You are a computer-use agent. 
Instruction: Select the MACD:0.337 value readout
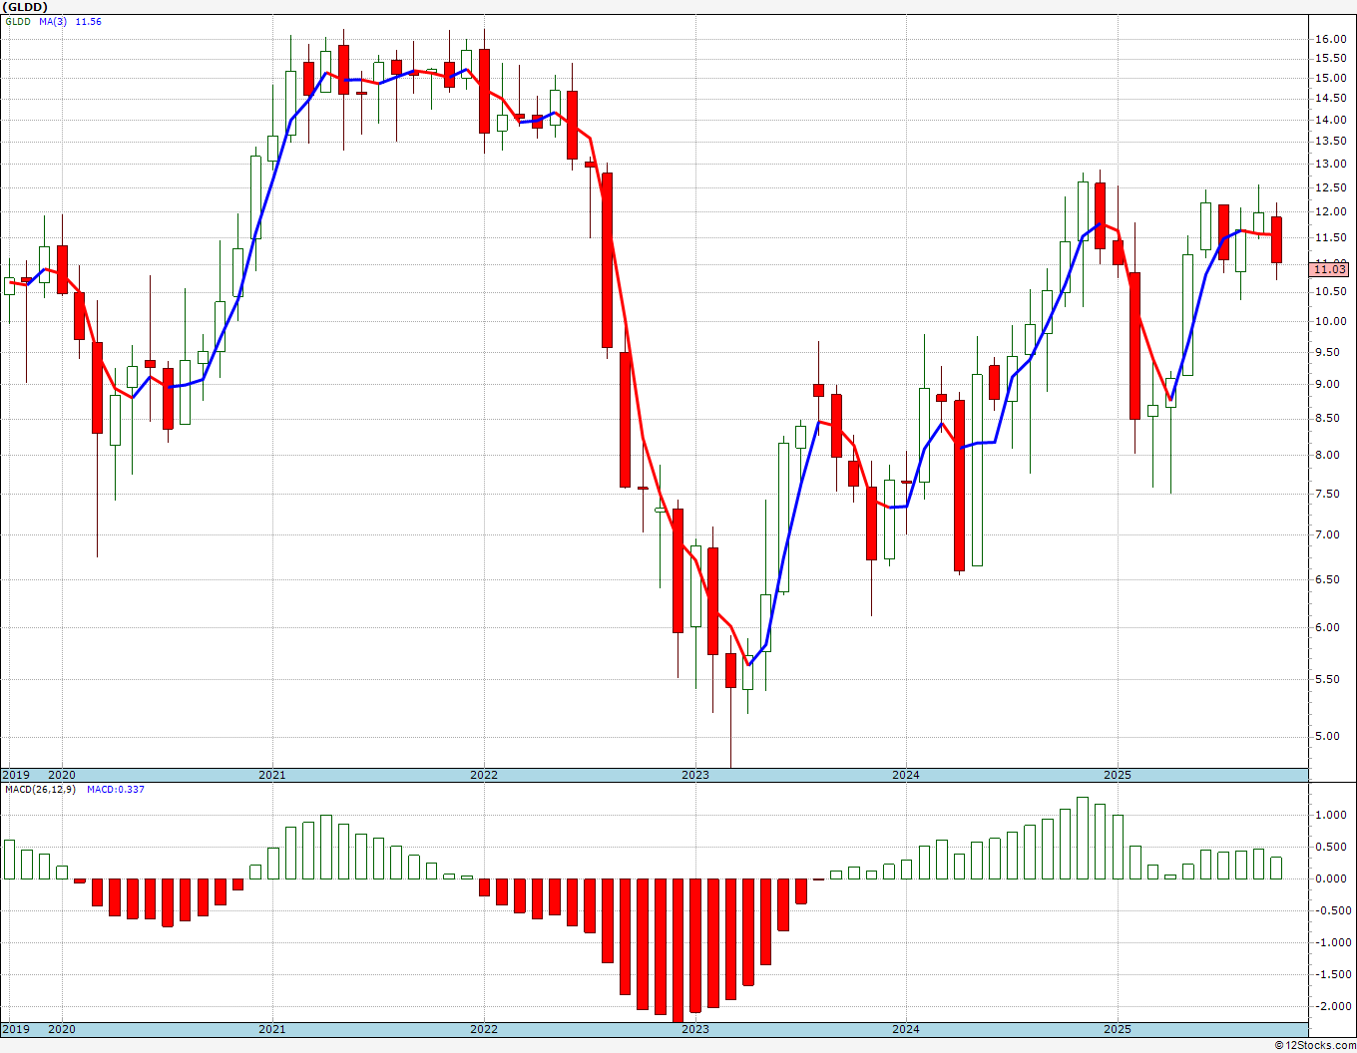(115, 790)
